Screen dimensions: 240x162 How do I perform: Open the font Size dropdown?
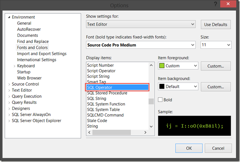[216, 45]
